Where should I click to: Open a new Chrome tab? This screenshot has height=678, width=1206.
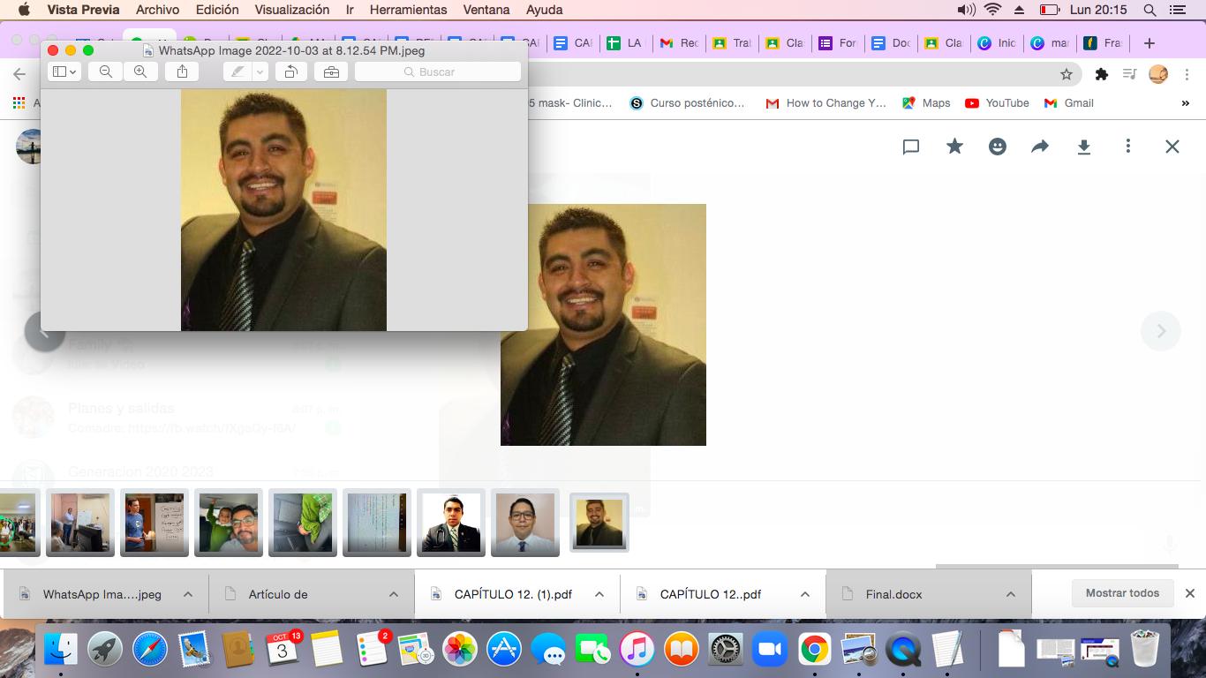[x=1149, y=43]
